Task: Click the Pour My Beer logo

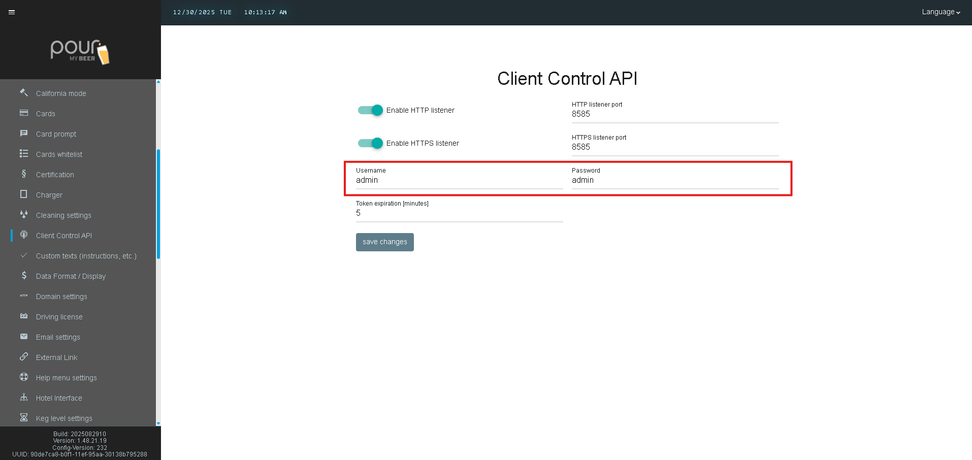Action: point(80,52)
